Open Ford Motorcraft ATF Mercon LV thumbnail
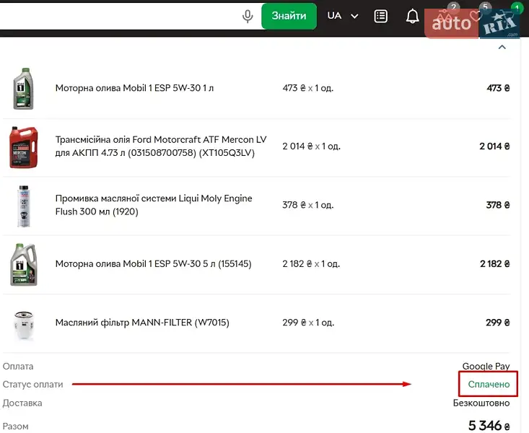Viewport: 529px width, 433px height. pyautogui.click(x=23, y=147)
